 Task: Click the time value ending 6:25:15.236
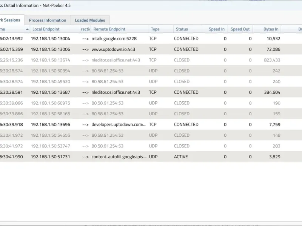point(11,60)
